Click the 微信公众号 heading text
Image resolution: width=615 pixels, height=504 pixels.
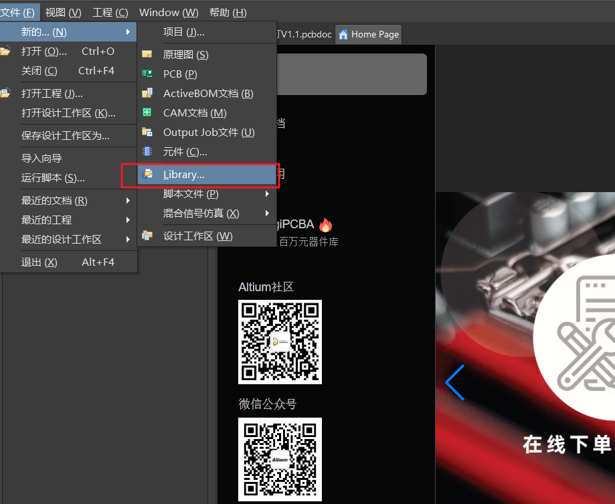pyautogui.click(x=268, y=404)
